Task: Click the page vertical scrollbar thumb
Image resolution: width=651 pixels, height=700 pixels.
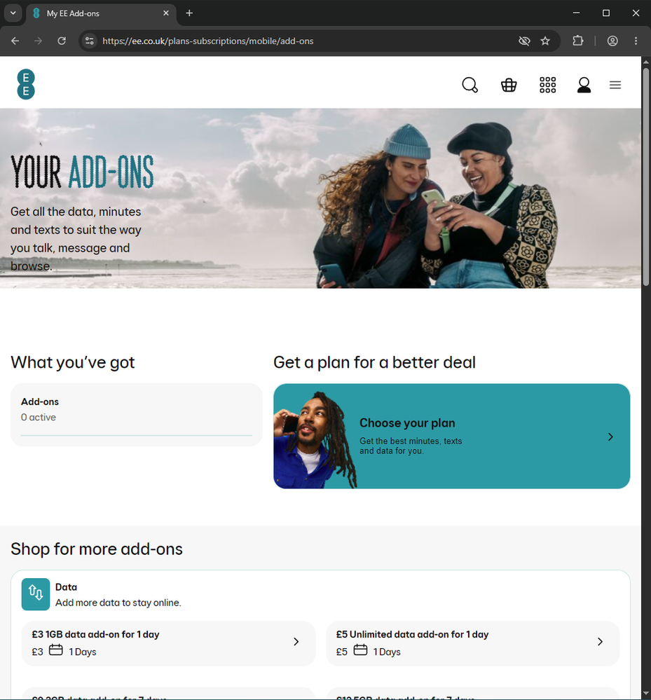Action: click(x=646, y=177)
